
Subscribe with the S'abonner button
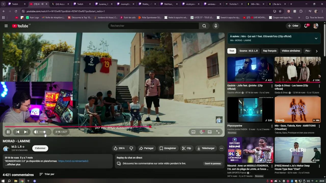(x=40, y=148)
